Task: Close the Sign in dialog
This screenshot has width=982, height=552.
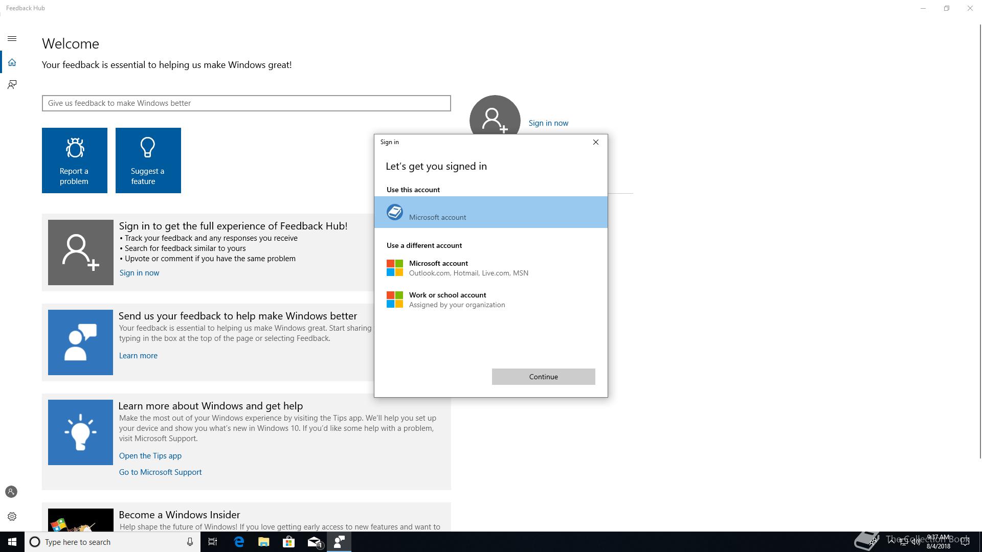Action: coord(596,142)
